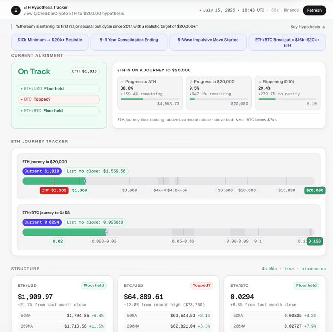Click the BTC/USD 200MA row
Viewport: 333px width, 332px height.
point(168,326)
